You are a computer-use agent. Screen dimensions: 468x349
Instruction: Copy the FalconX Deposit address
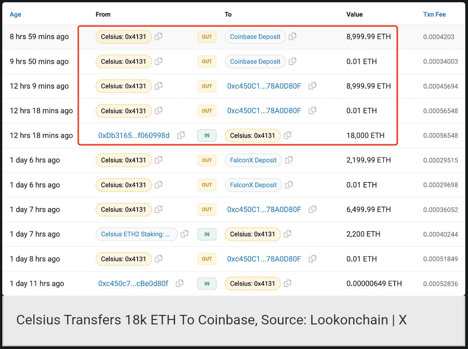[288, 160]
